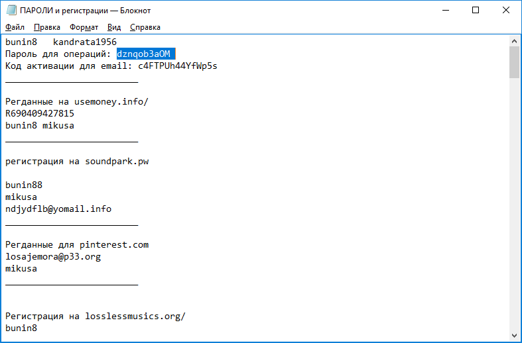
Task: Click the email ndjydflb@yomail.info
Action: click(58, 209)
